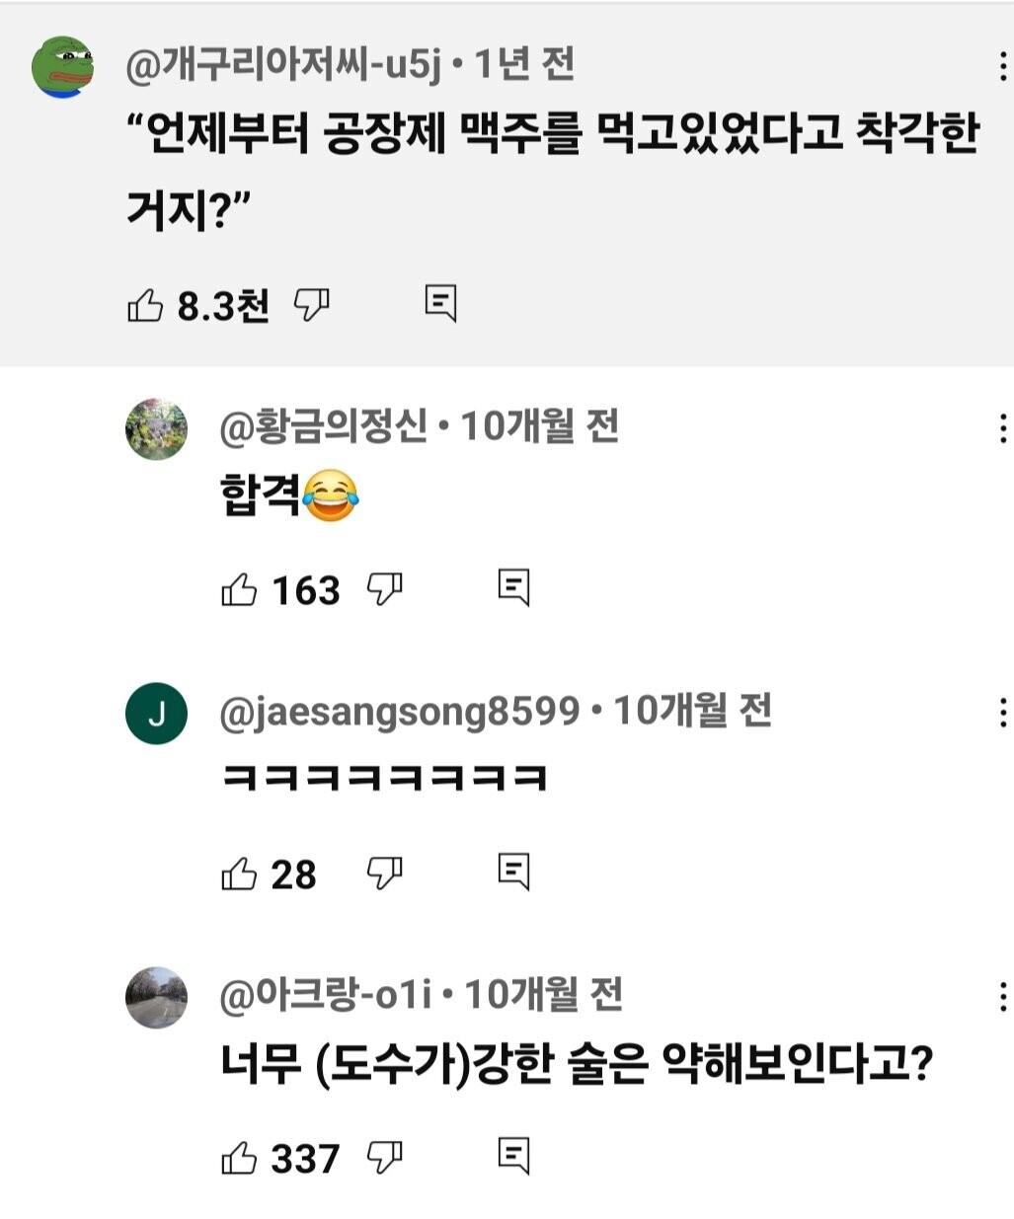
Task: Like the top comment with 8.3천 likes
Action: tap(145, 305)
